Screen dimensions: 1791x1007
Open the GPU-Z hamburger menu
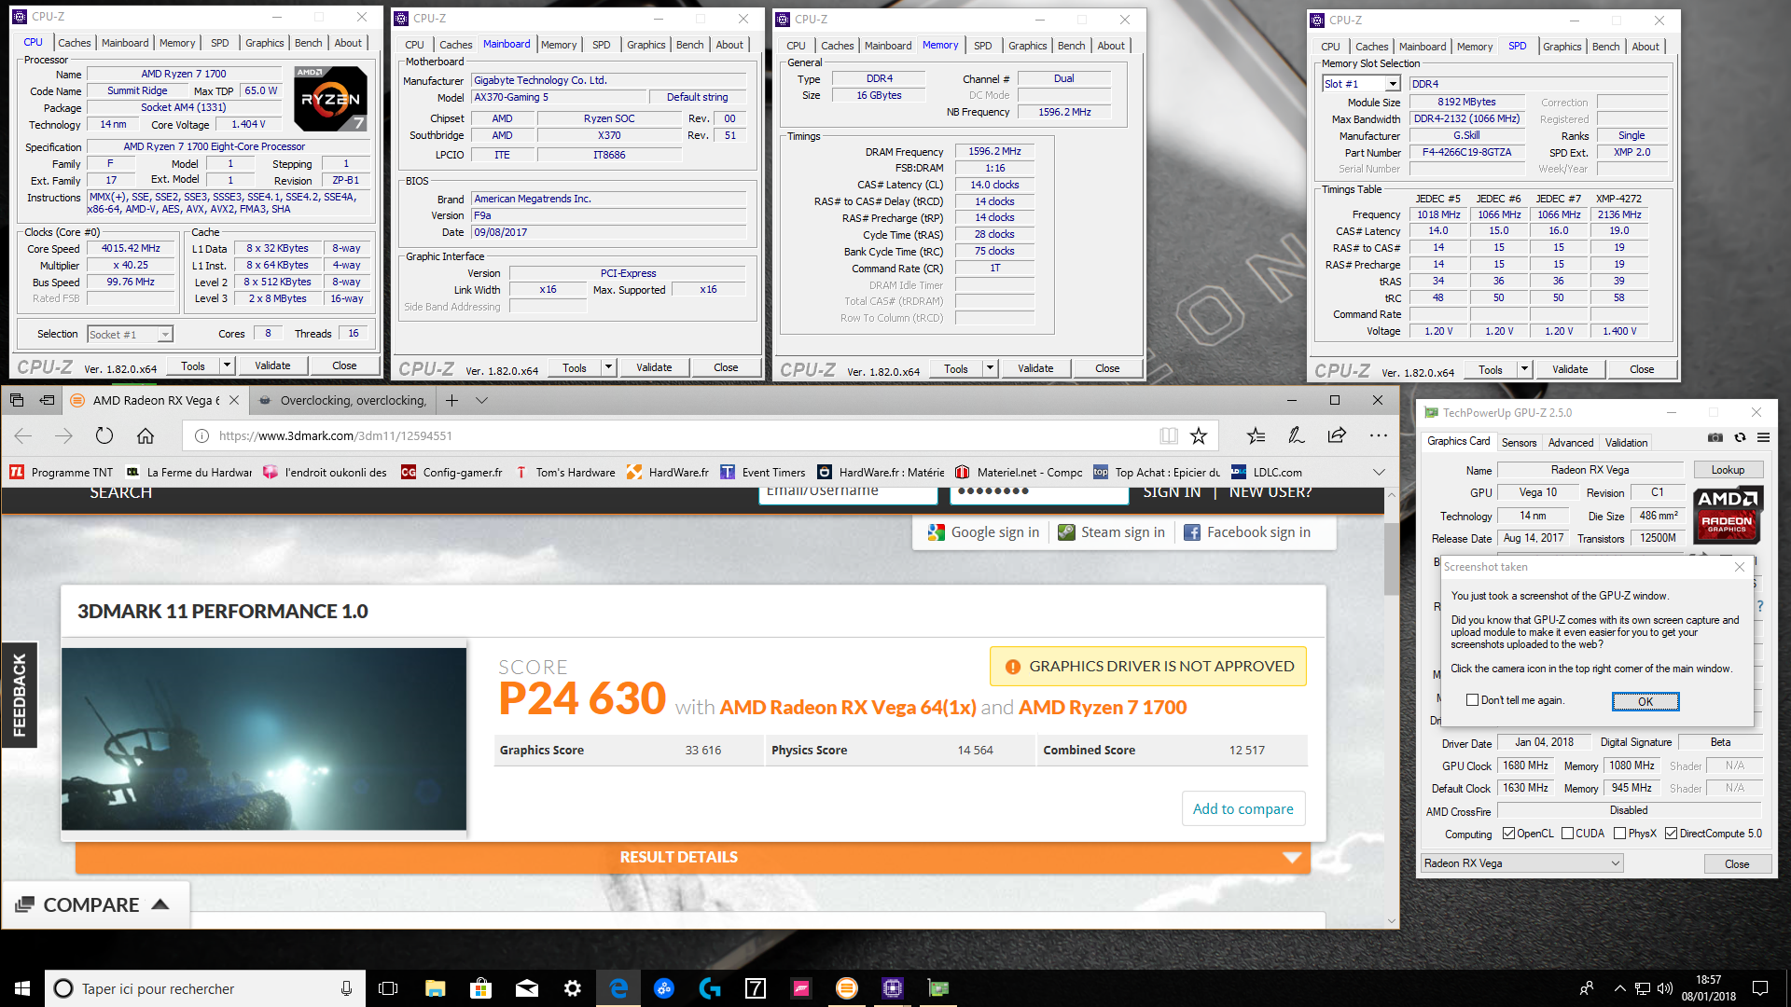click(x=1763, y=437)
